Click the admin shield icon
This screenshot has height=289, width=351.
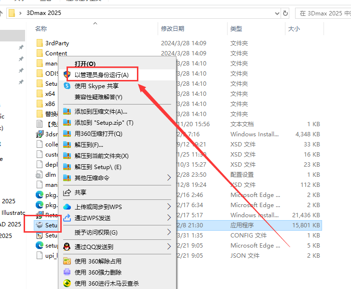(67, 75)
